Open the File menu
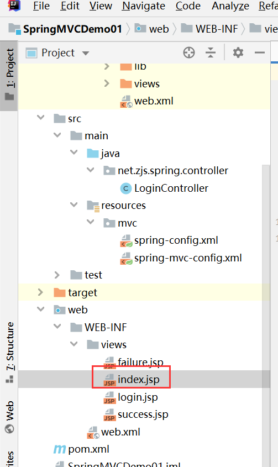This screenshot has height=467, width=278. (41, 6)
